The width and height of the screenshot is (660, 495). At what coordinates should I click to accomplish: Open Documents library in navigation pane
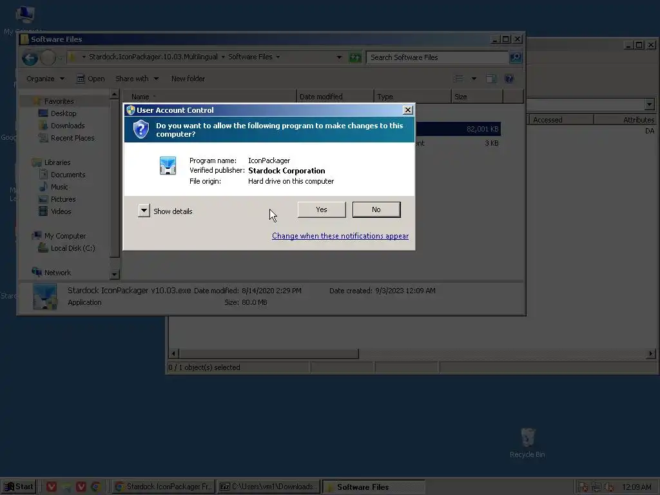coord(68,174)
